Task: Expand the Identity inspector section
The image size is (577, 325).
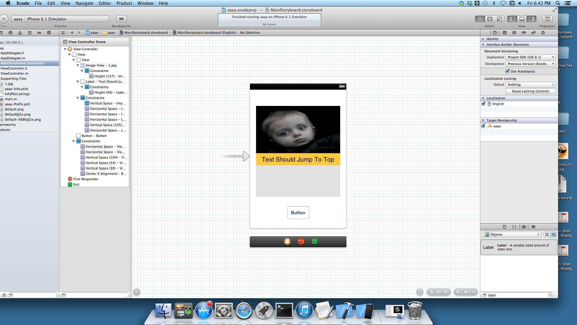Action: (483, 39)
